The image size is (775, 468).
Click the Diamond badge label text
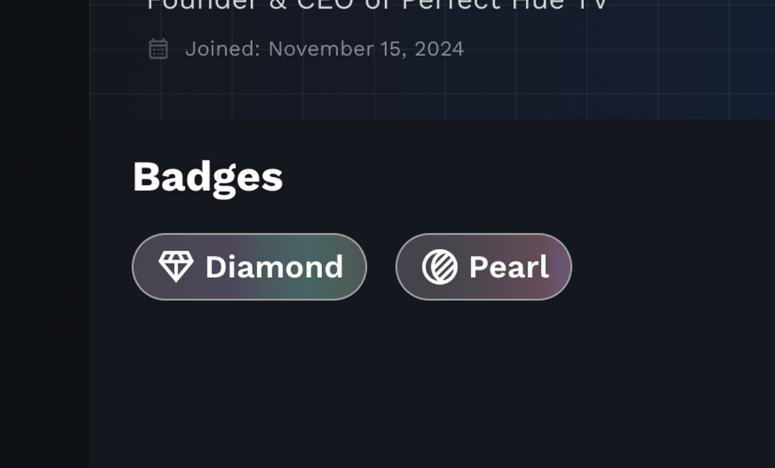point(274,266)
